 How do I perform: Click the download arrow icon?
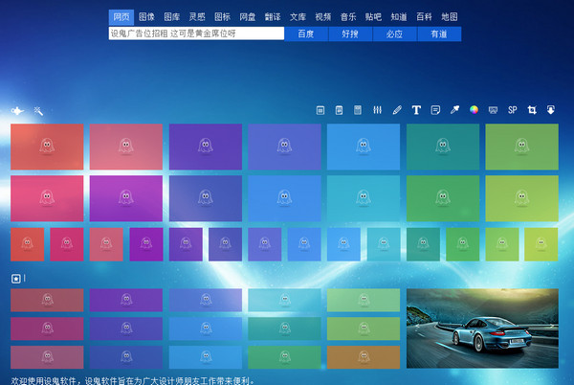click(x=551, y=109)
